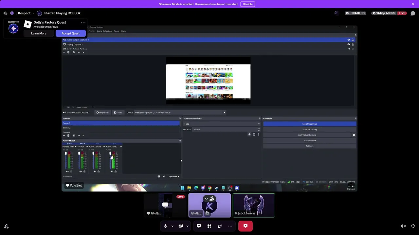Click Start Virtual Camera in OBS Controls

pyautogui.click(x=307, y=135)
